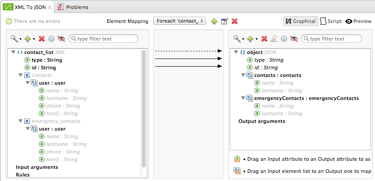Switch to the Script view
Screen dimensions: 375x181
330,21
